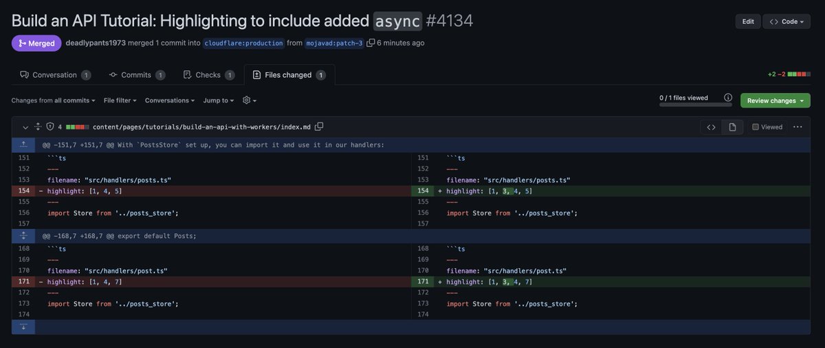Click the Checks tab count badge

click(230, 75)
